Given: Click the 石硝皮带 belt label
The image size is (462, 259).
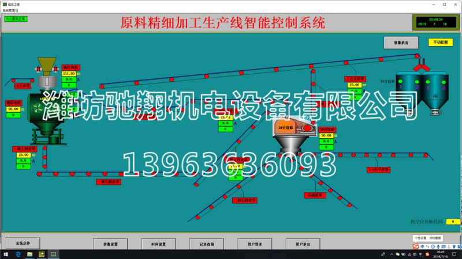Looking at the screenshot, I should (x=315, y=195).
